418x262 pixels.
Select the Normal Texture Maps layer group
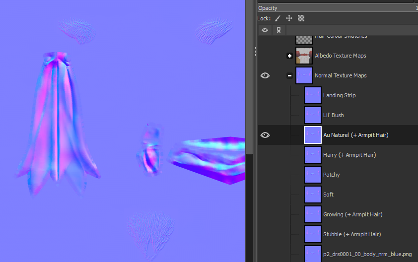point(341,76)
